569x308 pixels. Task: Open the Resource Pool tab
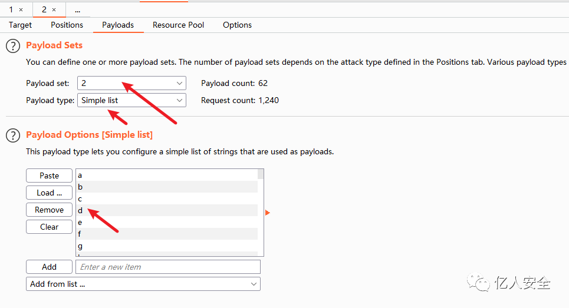click(x=178, y=25)
